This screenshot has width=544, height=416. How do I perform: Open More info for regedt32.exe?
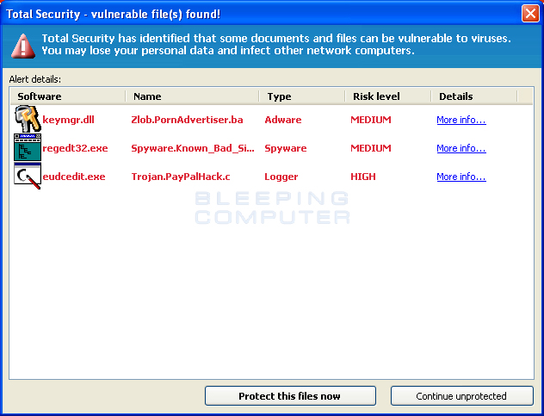pyautogui.click(x=461, y=148)
